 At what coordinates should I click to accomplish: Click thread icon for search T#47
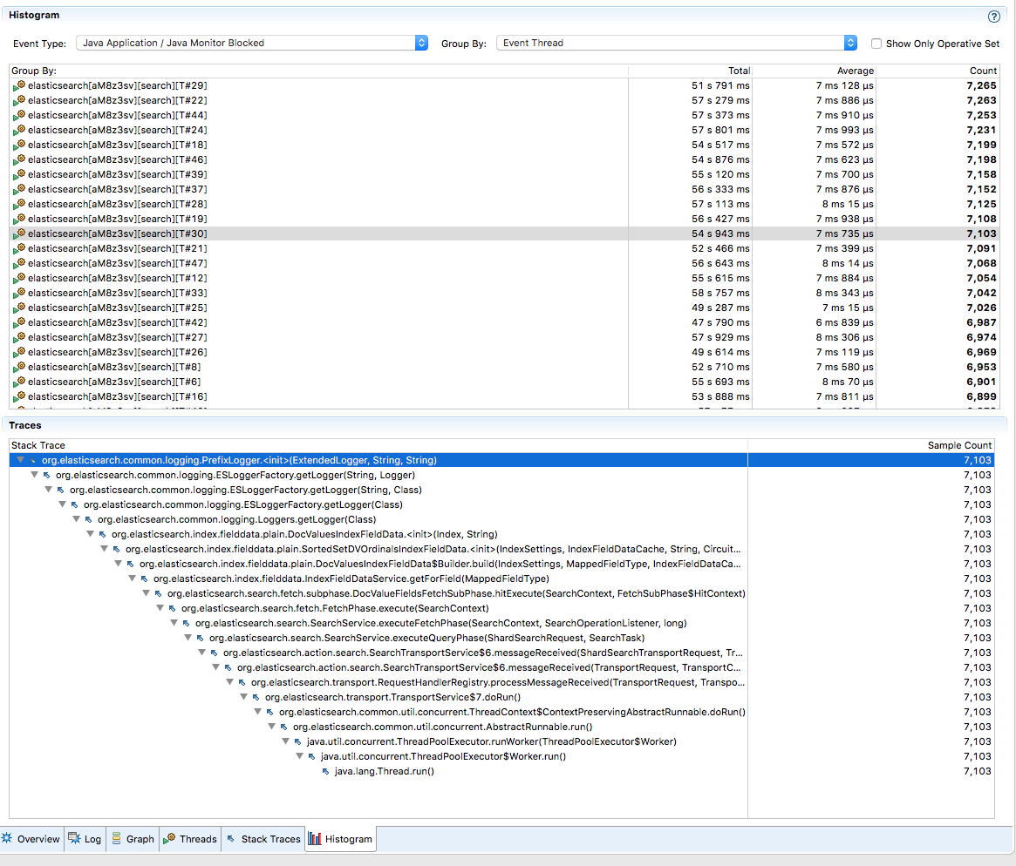(19, 263)
